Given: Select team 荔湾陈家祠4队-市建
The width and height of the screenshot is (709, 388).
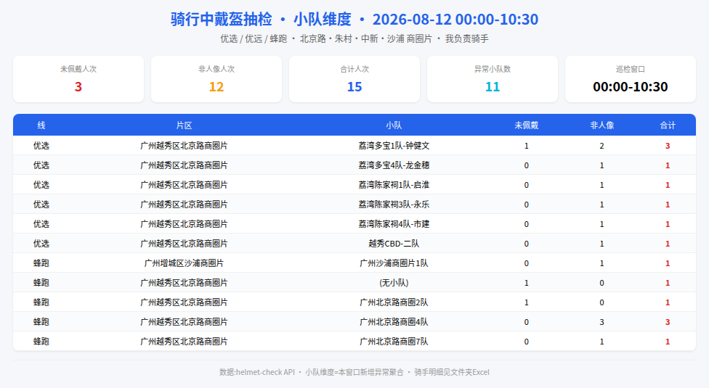Looking at the screenshot, I should pos(394,224).
